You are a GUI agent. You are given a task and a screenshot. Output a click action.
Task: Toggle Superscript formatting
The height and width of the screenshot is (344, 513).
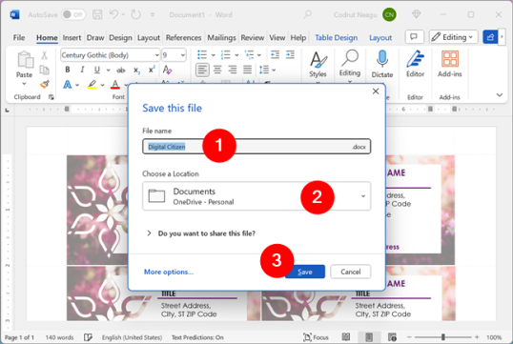pyautogui.click(x=152, y=70)
